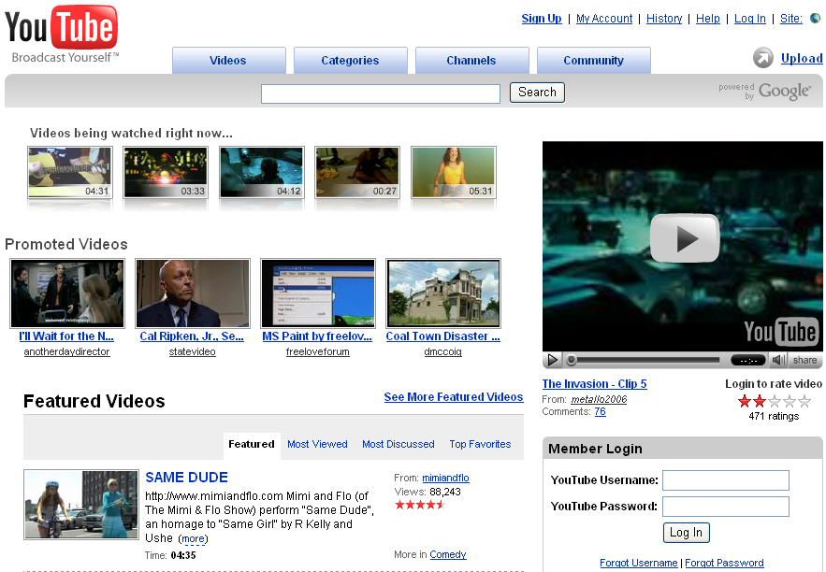Image resolution: width=826 pixels, height=572 pixels.
Task: Focus the search text box
Action: [381, 93]
